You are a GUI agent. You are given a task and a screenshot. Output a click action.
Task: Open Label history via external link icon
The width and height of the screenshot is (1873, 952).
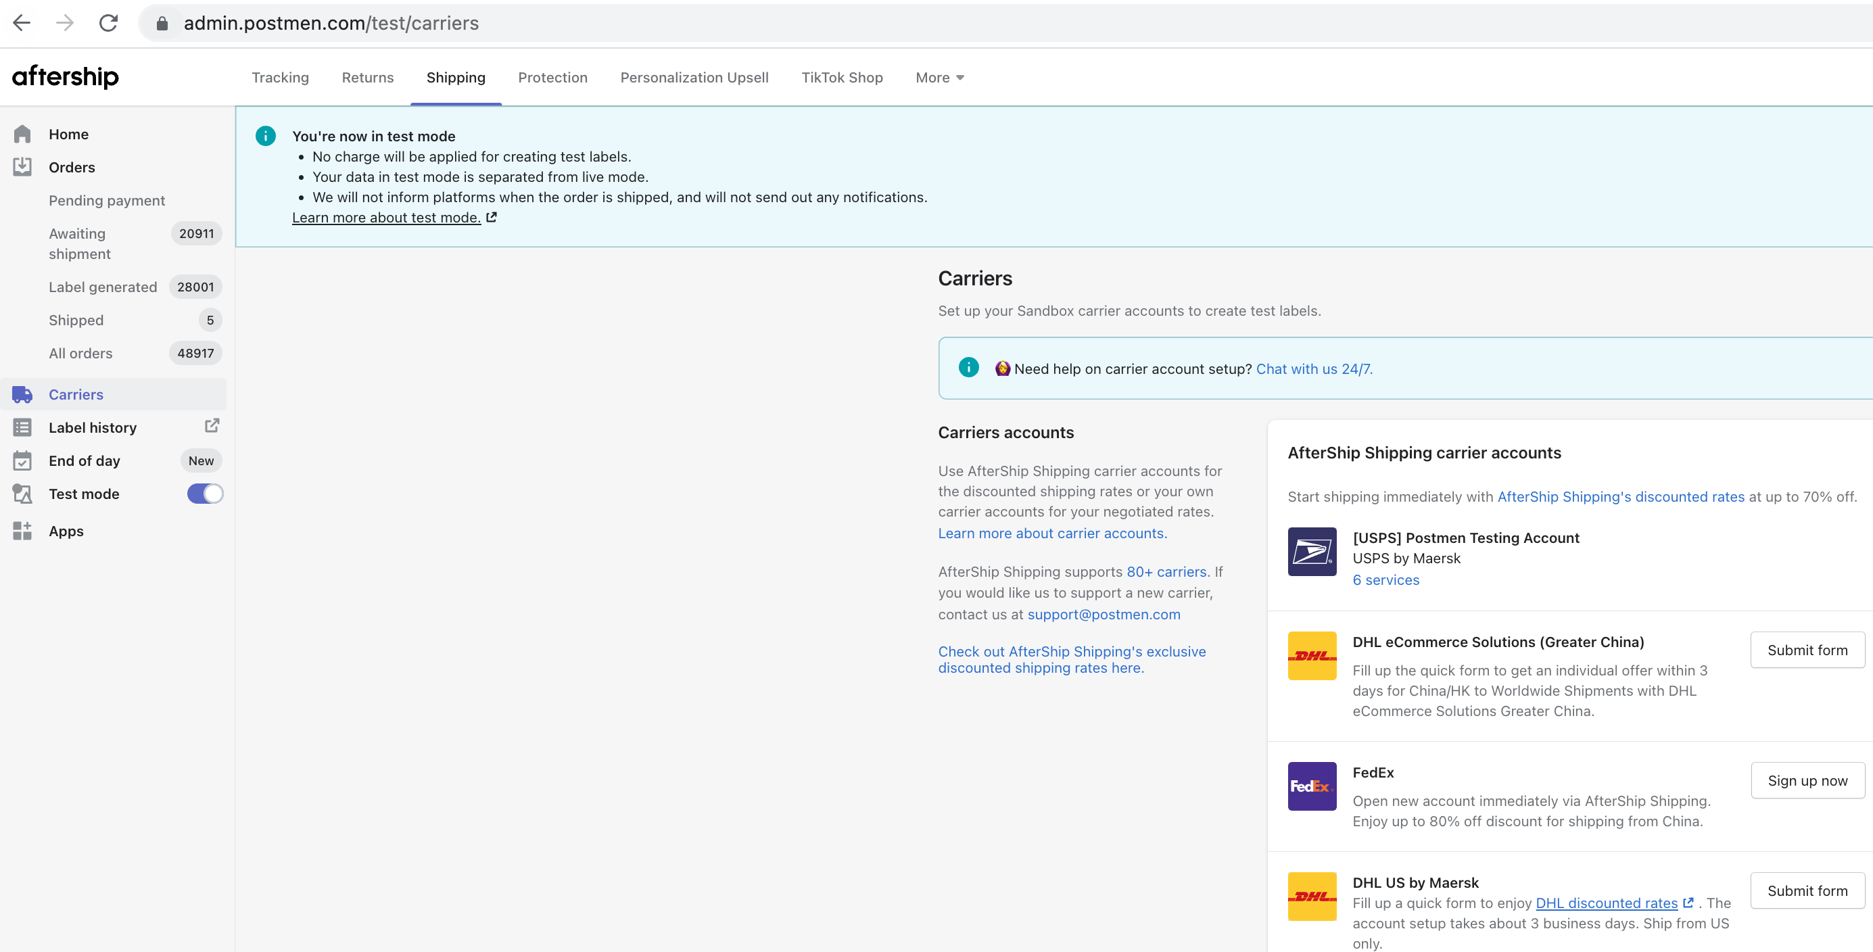[x=212, y=425]
